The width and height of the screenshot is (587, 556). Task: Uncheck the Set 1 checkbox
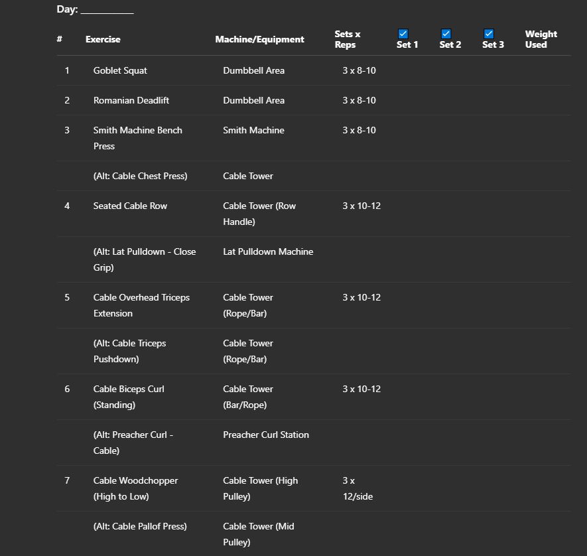tap(403, 34)
